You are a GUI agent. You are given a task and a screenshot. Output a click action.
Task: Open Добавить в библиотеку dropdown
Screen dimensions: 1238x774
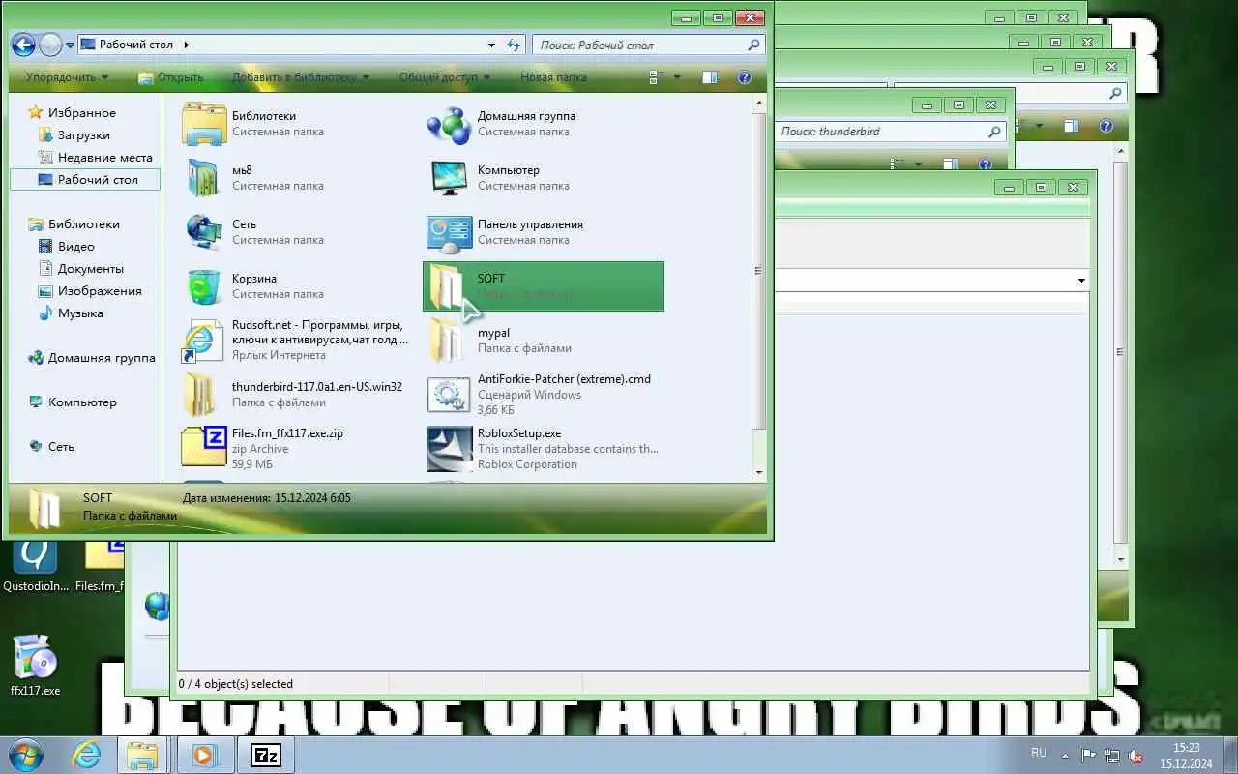(x=301, y=77)
